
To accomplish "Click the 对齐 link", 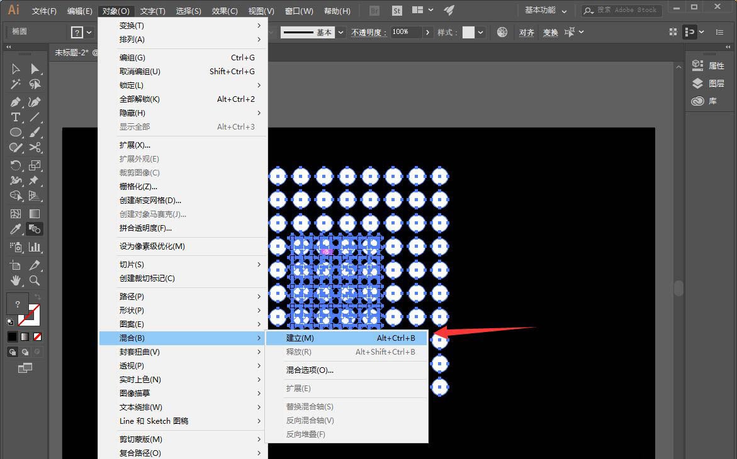I will tap(526, 31).
